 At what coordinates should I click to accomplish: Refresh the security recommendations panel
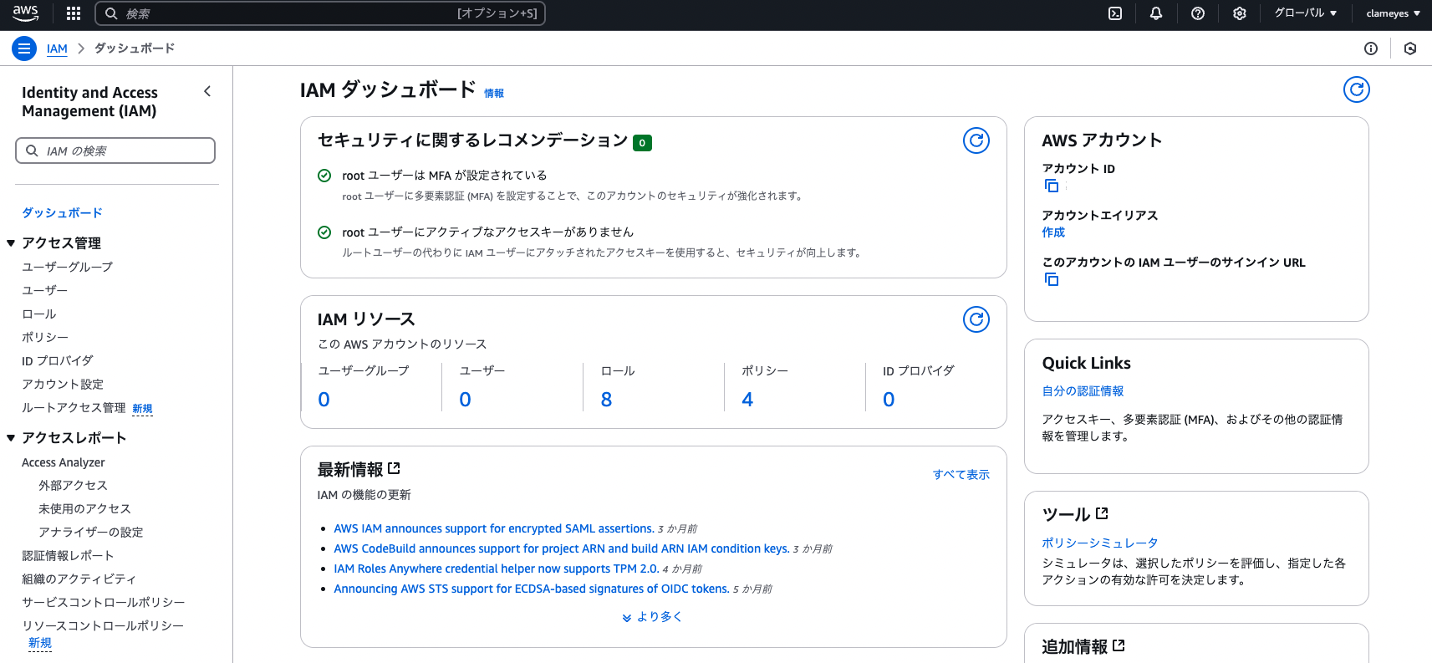click(x=976, y=140)
